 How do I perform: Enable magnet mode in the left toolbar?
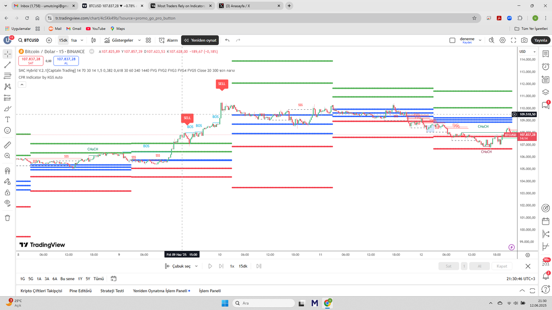point(6,170)
